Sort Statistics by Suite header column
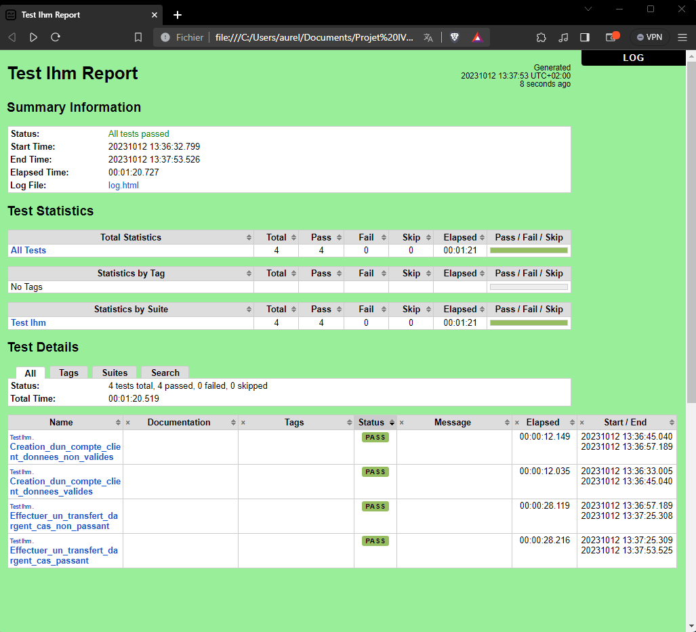Screen dimensions: 696x632 (131, 310)
